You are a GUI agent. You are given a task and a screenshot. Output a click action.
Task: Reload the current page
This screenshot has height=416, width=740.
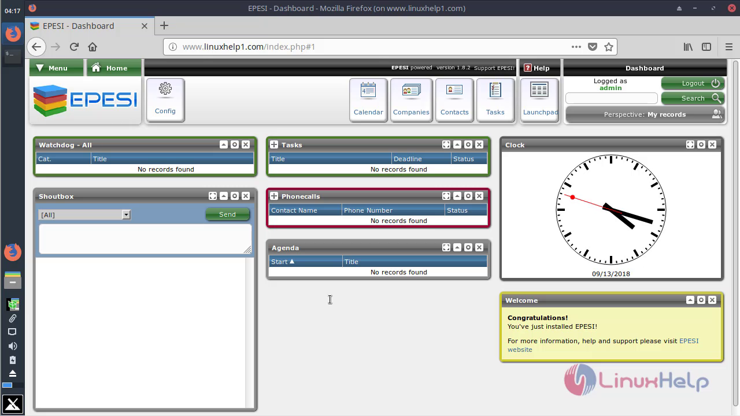[x=74, y=47]
